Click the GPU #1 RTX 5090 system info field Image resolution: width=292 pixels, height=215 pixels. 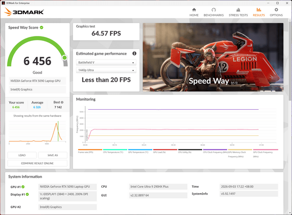[68, 187]
